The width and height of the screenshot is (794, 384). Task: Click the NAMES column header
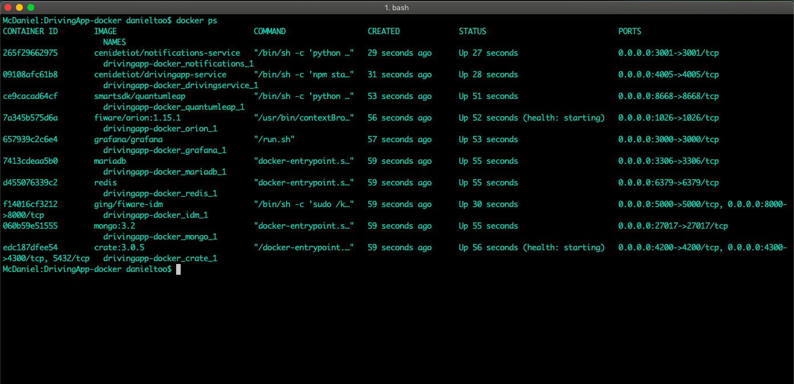[115, 42]
